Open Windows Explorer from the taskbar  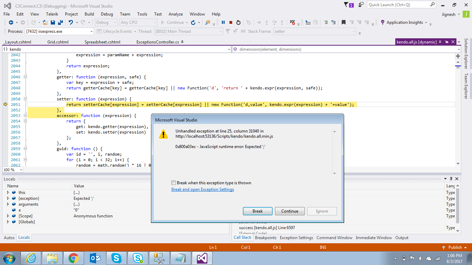[x=52, y=258]
